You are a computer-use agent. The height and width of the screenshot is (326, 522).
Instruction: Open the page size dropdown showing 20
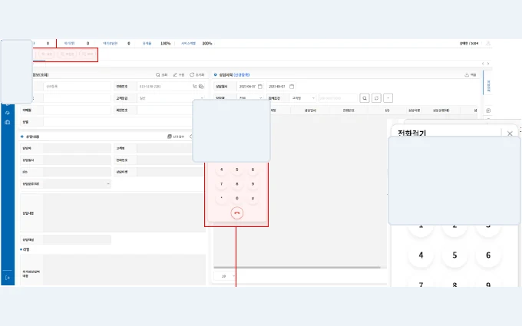point(225,276)
